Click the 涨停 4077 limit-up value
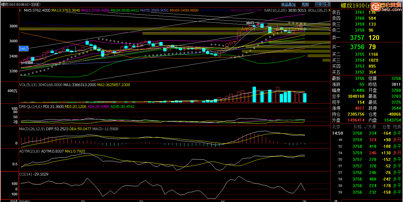 (x=360, y=108)
